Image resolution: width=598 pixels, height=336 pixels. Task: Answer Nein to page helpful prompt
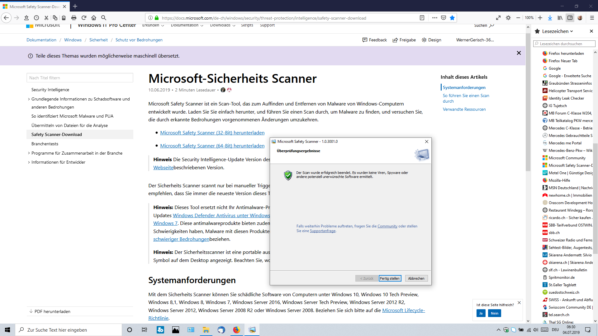494,313
